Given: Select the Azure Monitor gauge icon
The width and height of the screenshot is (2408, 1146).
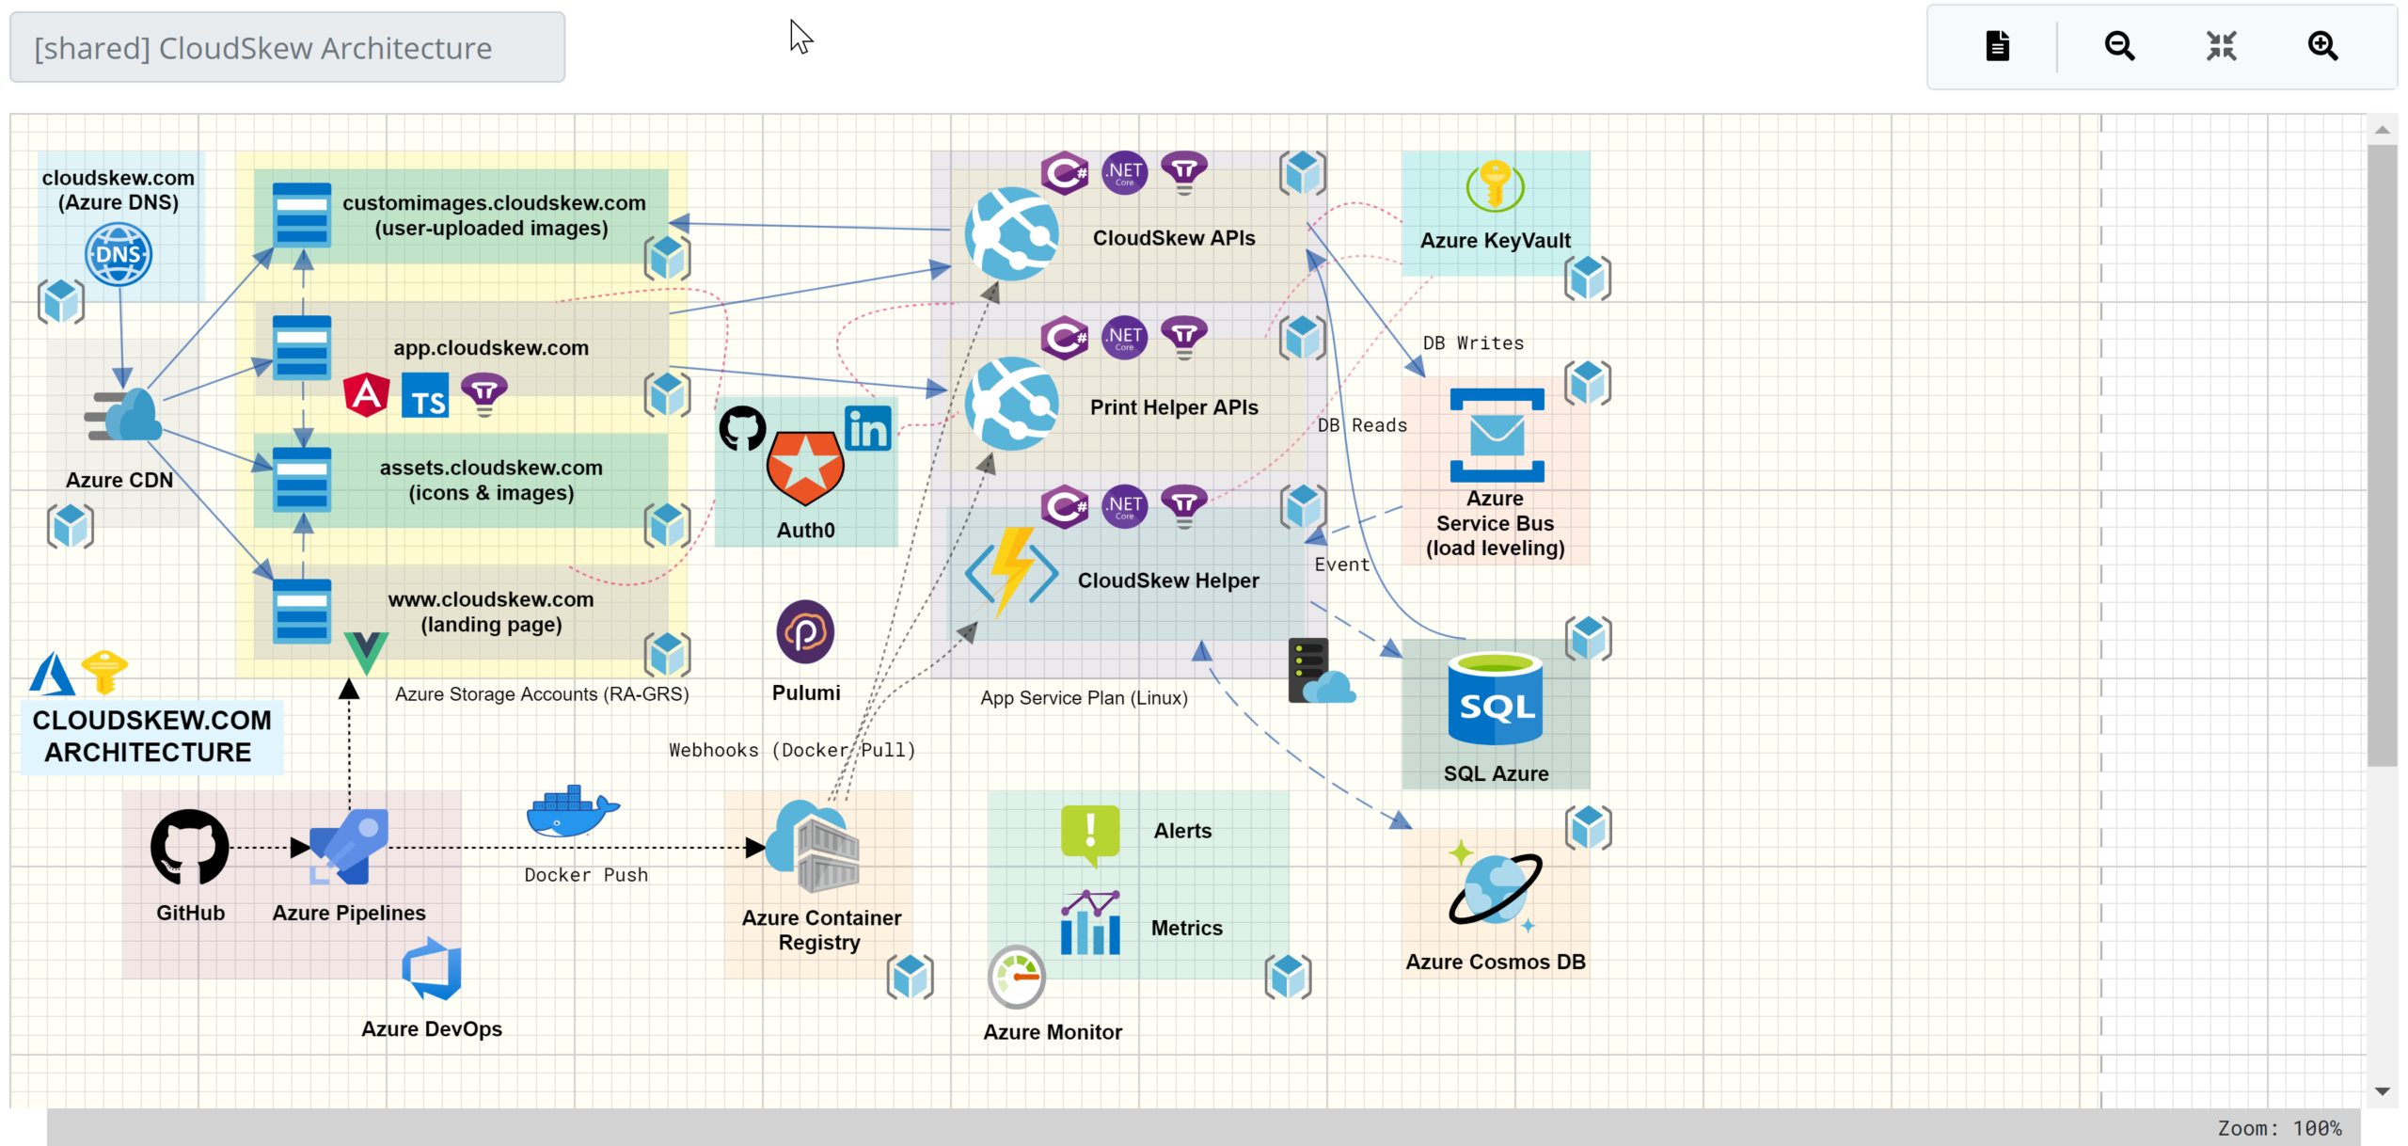Looking at the screenshot, I should pos(1017,978).
